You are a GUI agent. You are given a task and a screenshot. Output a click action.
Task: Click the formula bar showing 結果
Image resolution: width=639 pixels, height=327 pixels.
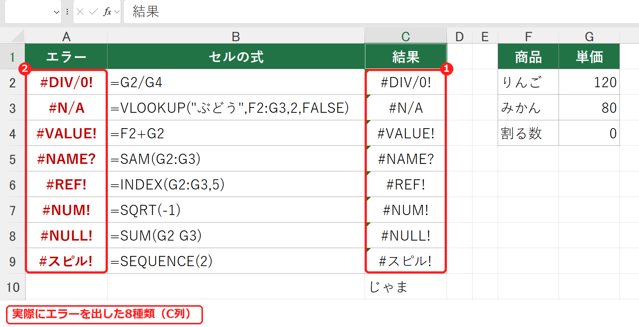point(381,12)
